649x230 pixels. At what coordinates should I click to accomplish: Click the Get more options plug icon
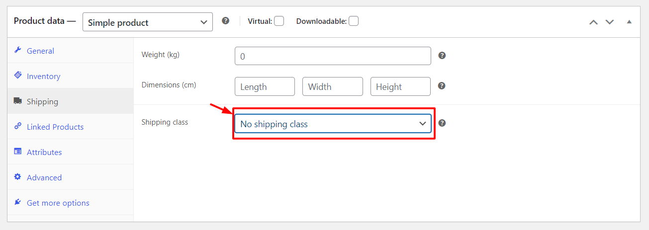pos(18,202)
